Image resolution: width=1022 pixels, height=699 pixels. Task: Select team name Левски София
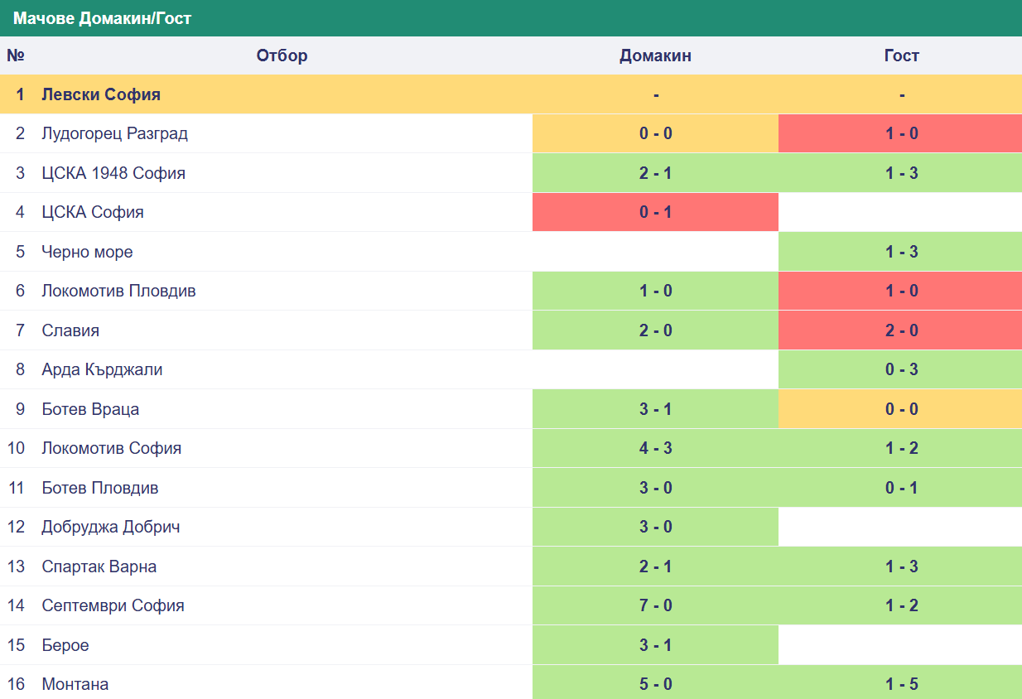(x=101, y=94)
